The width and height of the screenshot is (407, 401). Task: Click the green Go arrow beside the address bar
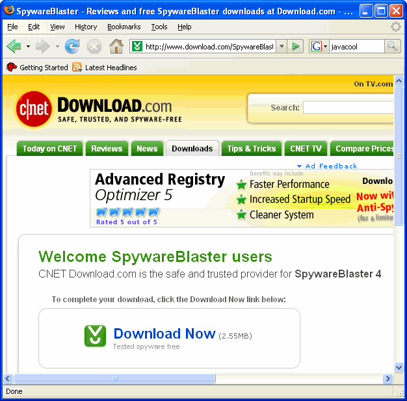(296, 46)
